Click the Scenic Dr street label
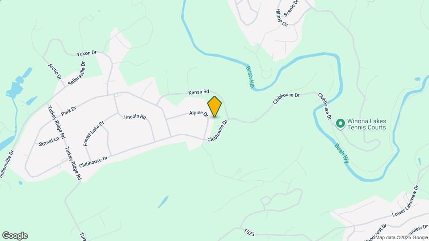 pyautogui.click(x=291, y=8)
